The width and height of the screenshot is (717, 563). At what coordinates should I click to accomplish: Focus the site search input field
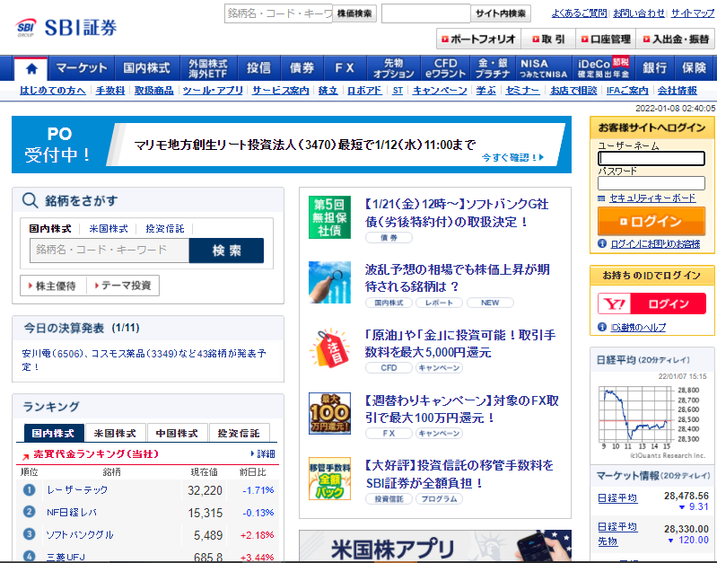[425, 13]
